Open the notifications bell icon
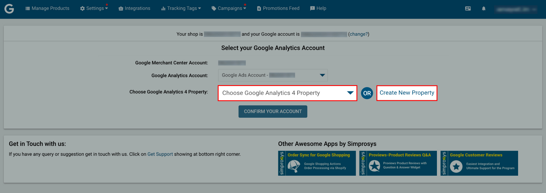Image resolution: width=546 pixels, height=193 pixels. (x=484, y=9)
